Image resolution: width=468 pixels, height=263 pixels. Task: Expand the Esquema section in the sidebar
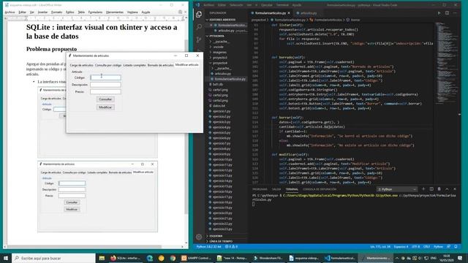[216, 236]
